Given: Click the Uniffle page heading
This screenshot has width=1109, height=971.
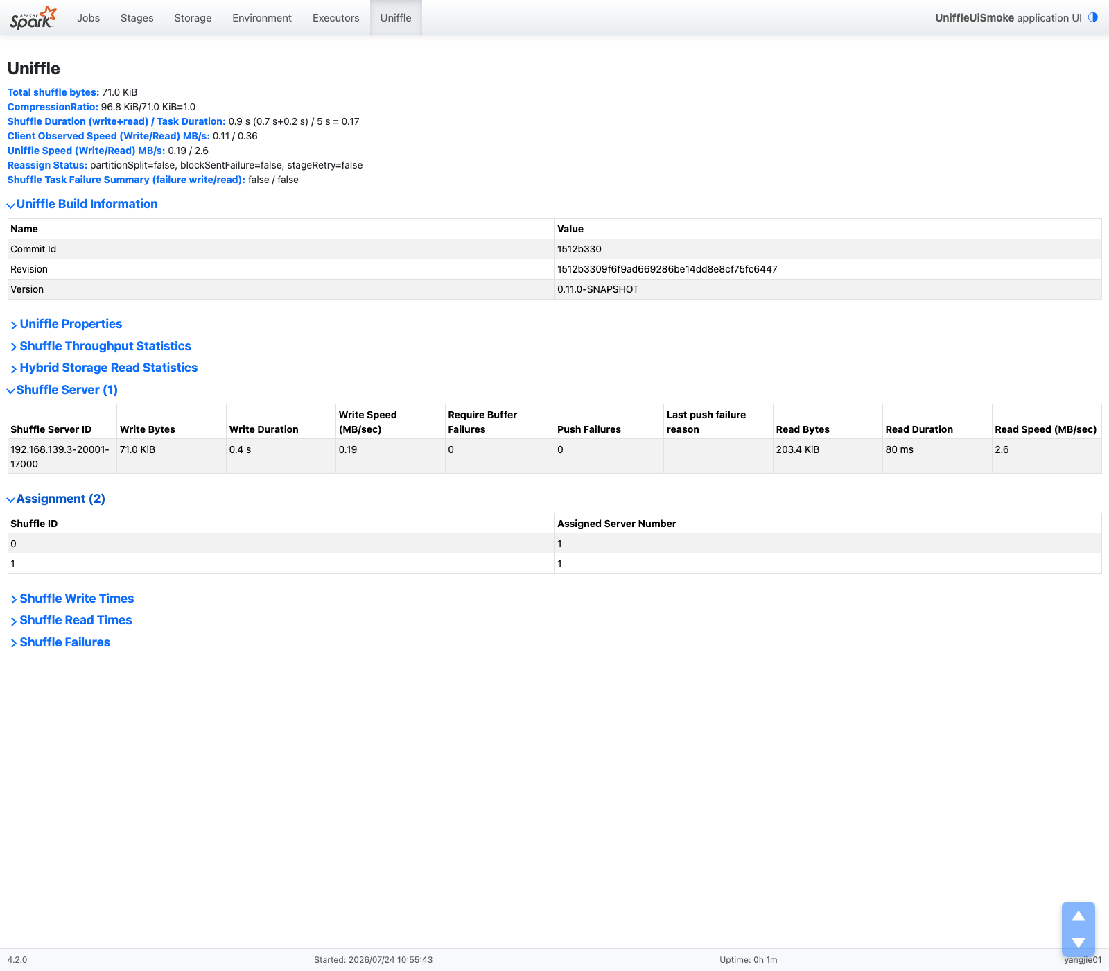Looking at the screenshot, I should 34,69.
